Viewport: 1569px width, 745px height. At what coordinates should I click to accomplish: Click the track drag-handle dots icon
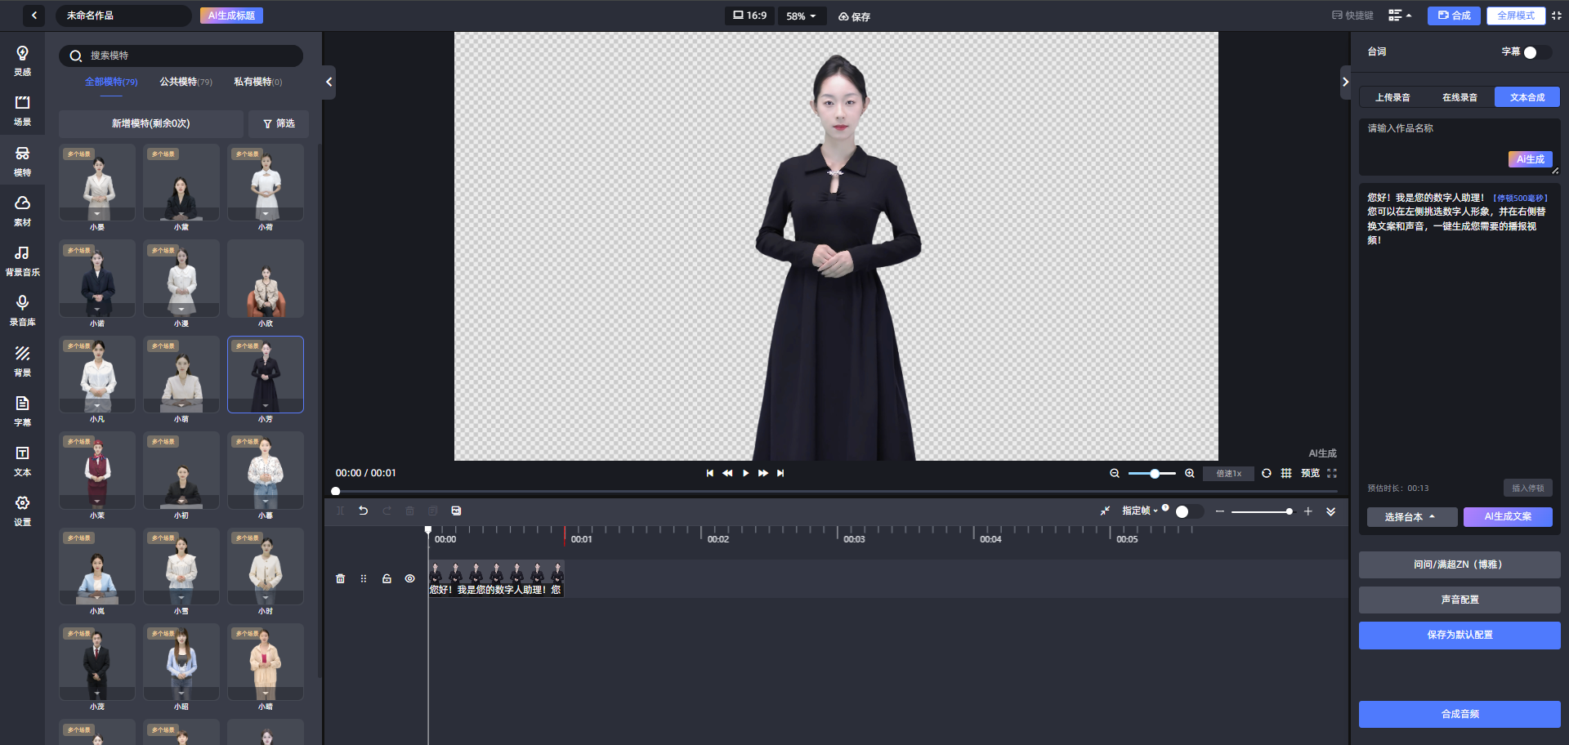coord(364,578)
